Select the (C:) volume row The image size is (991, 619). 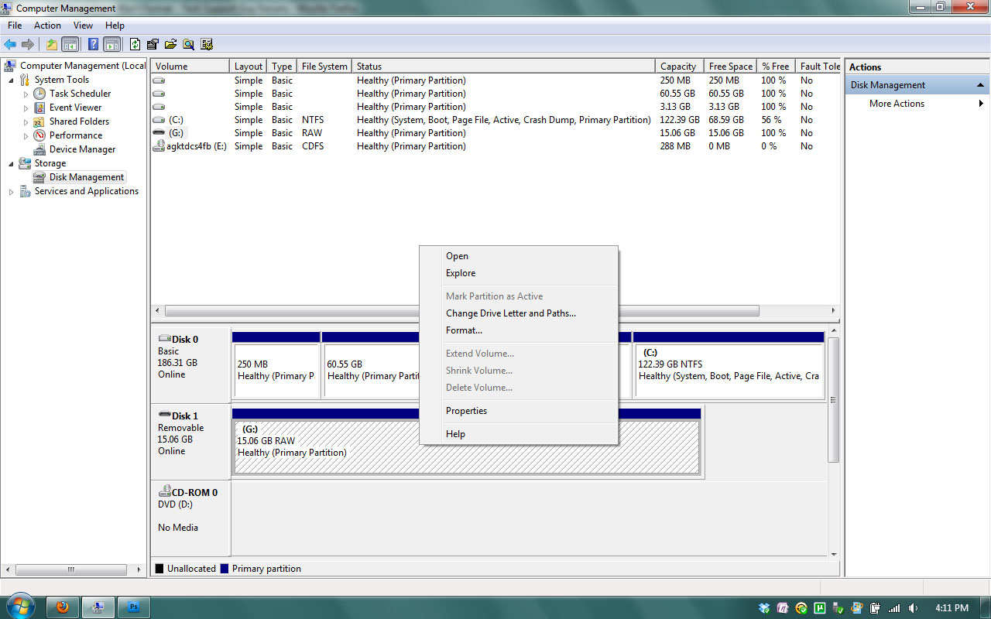click(495, 120)
